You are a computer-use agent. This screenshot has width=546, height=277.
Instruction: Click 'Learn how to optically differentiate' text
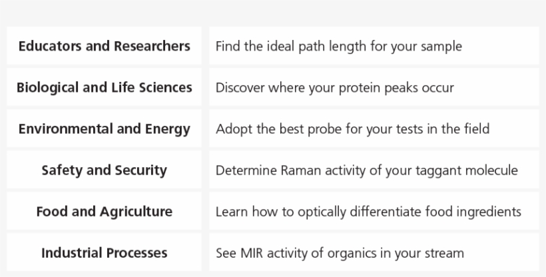point(368,212)
